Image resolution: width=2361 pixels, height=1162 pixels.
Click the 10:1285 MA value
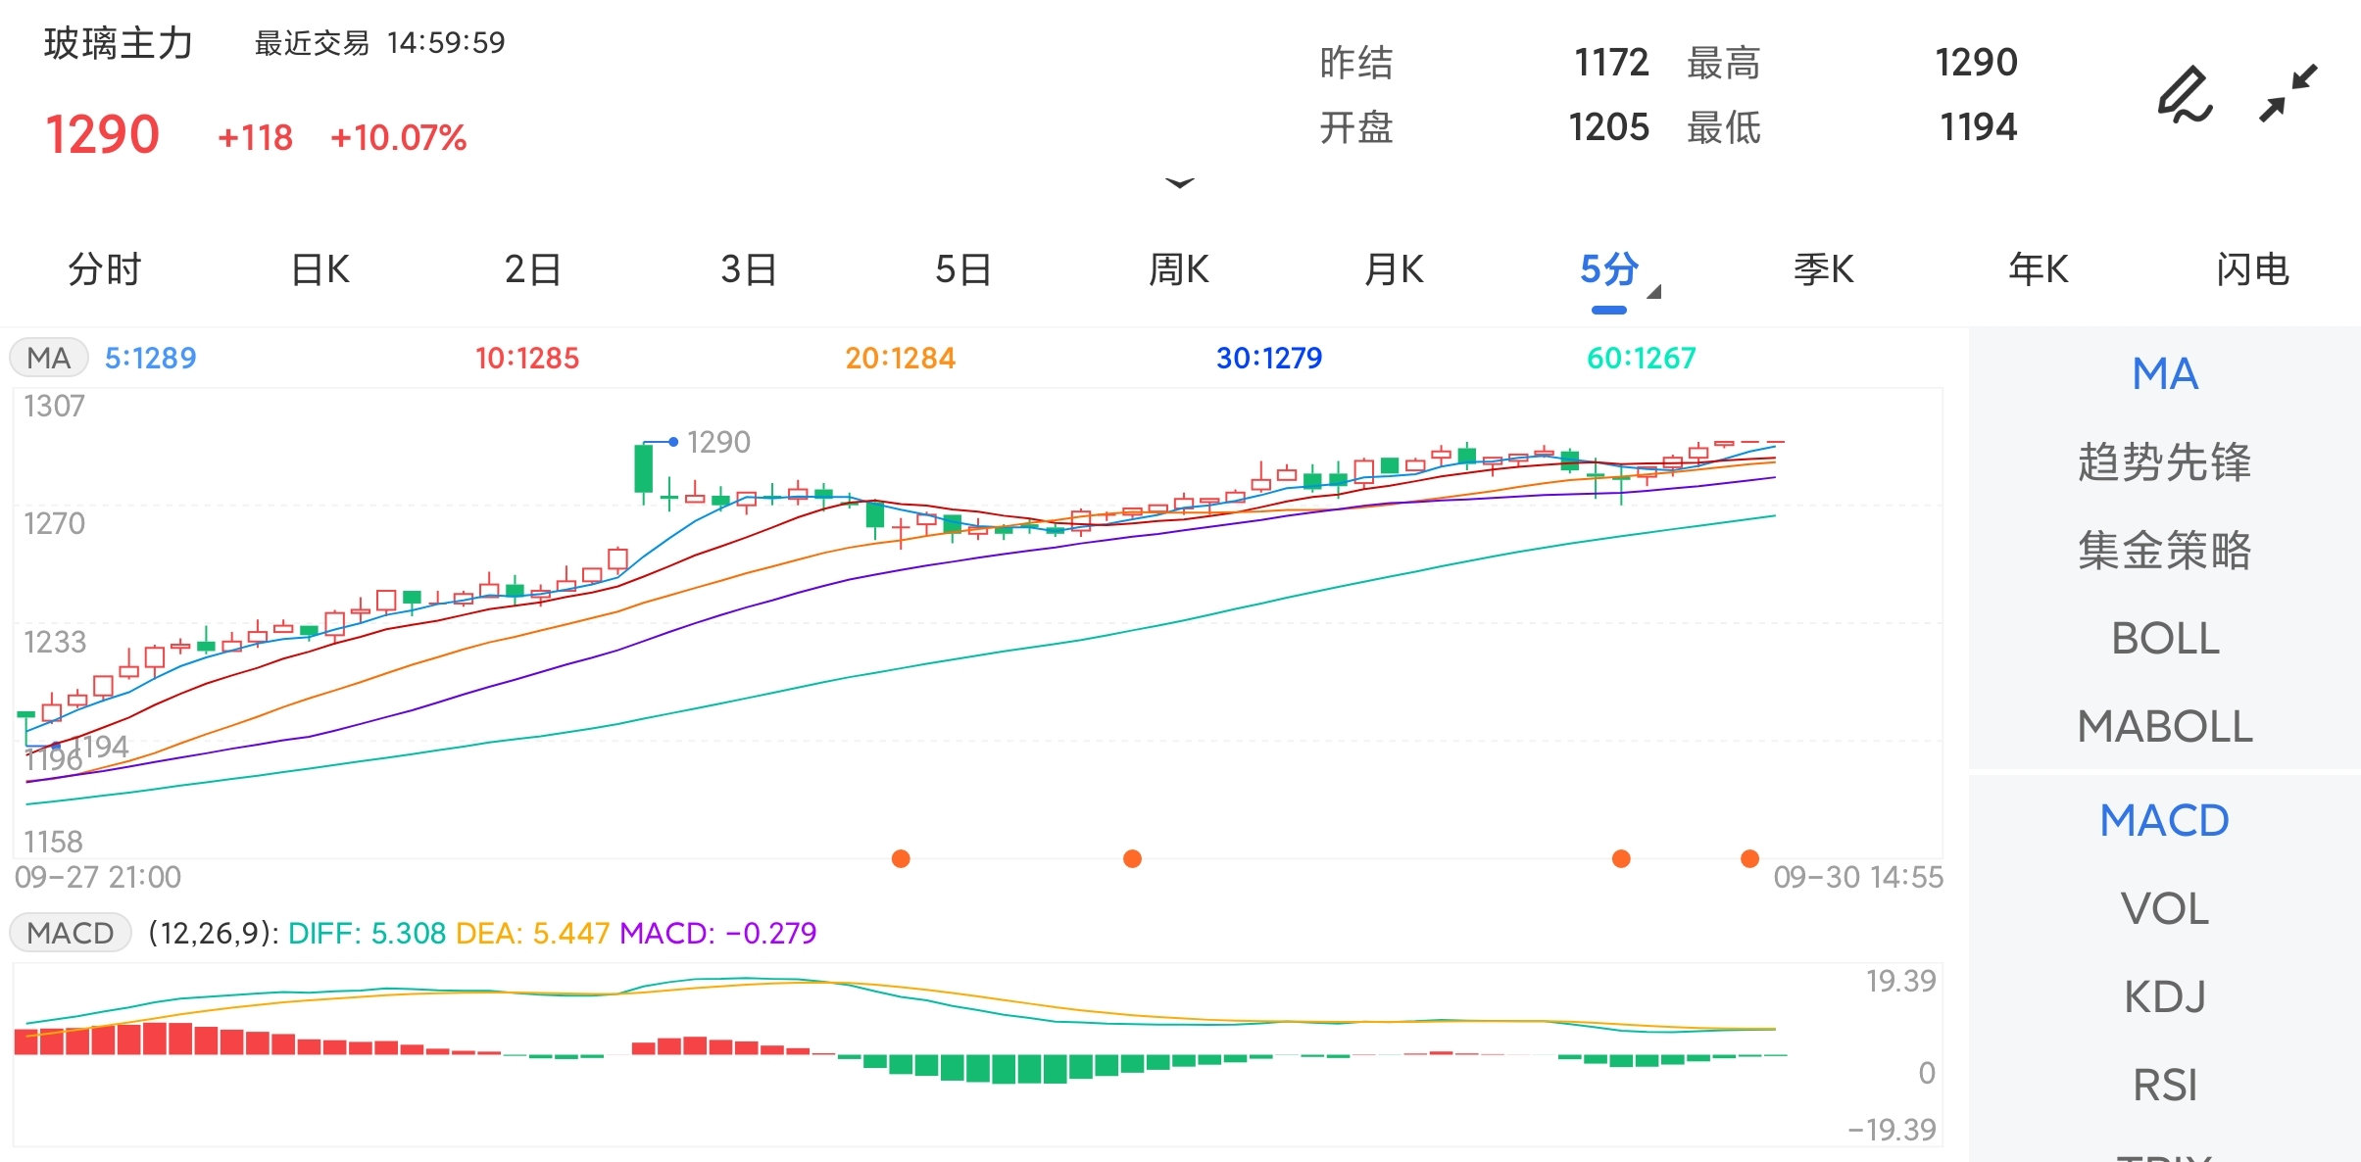[527, 358]
